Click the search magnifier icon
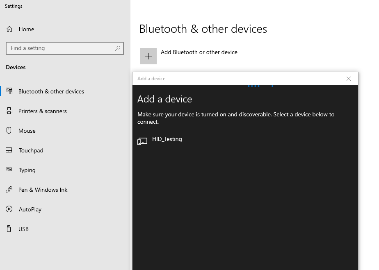This screenshot has width=379, height=270. [118, 48]
